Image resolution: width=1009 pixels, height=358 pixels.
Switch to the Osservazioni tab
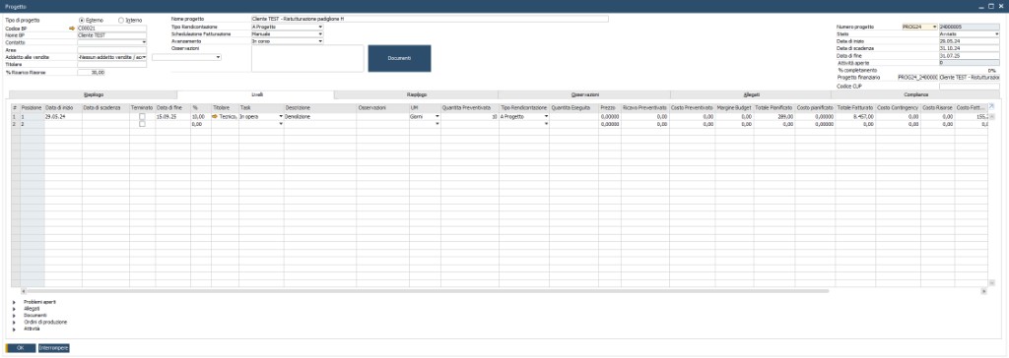[584, 94]
